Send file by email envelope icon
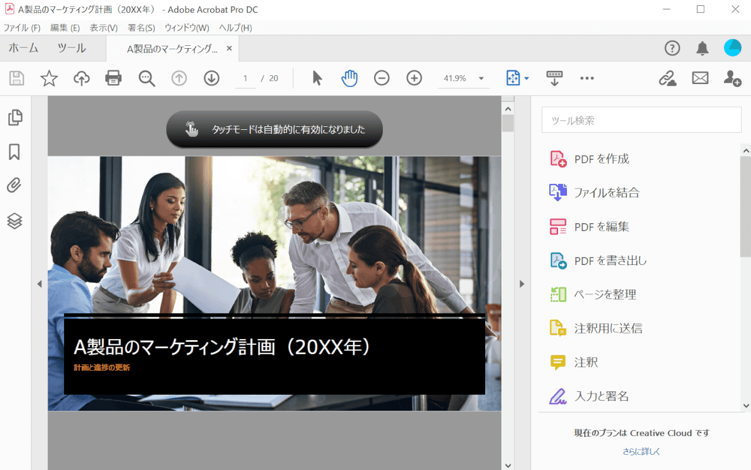The width and height of the screenshot is (751, 470). click(700, 78)
